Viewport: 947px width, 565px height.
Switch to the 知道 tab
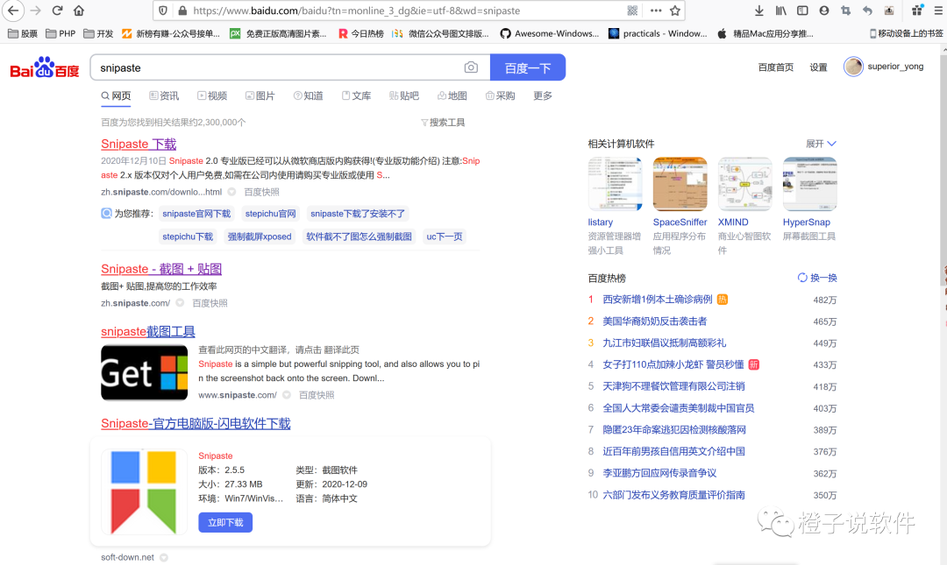[308, 96]
